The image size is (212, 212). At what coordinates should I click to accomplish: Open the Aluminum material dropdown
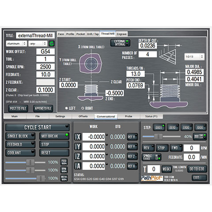click(16, 44)
